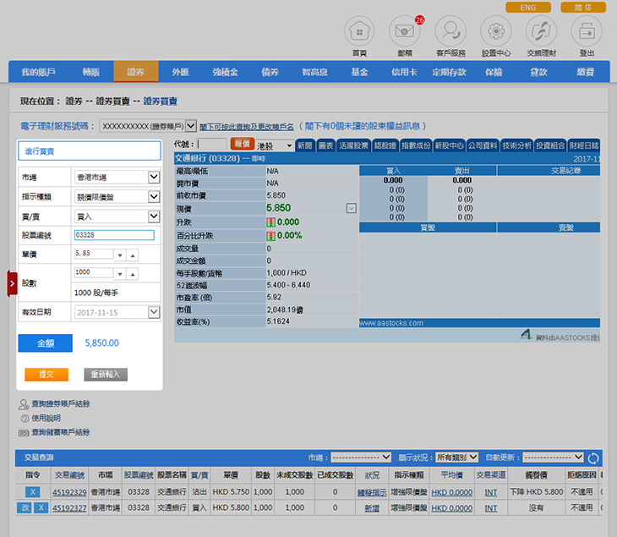Screen dimensions: 617x537
Task: Open the 指示種類 order type dropdown
Action: click(x=153, y=197)
